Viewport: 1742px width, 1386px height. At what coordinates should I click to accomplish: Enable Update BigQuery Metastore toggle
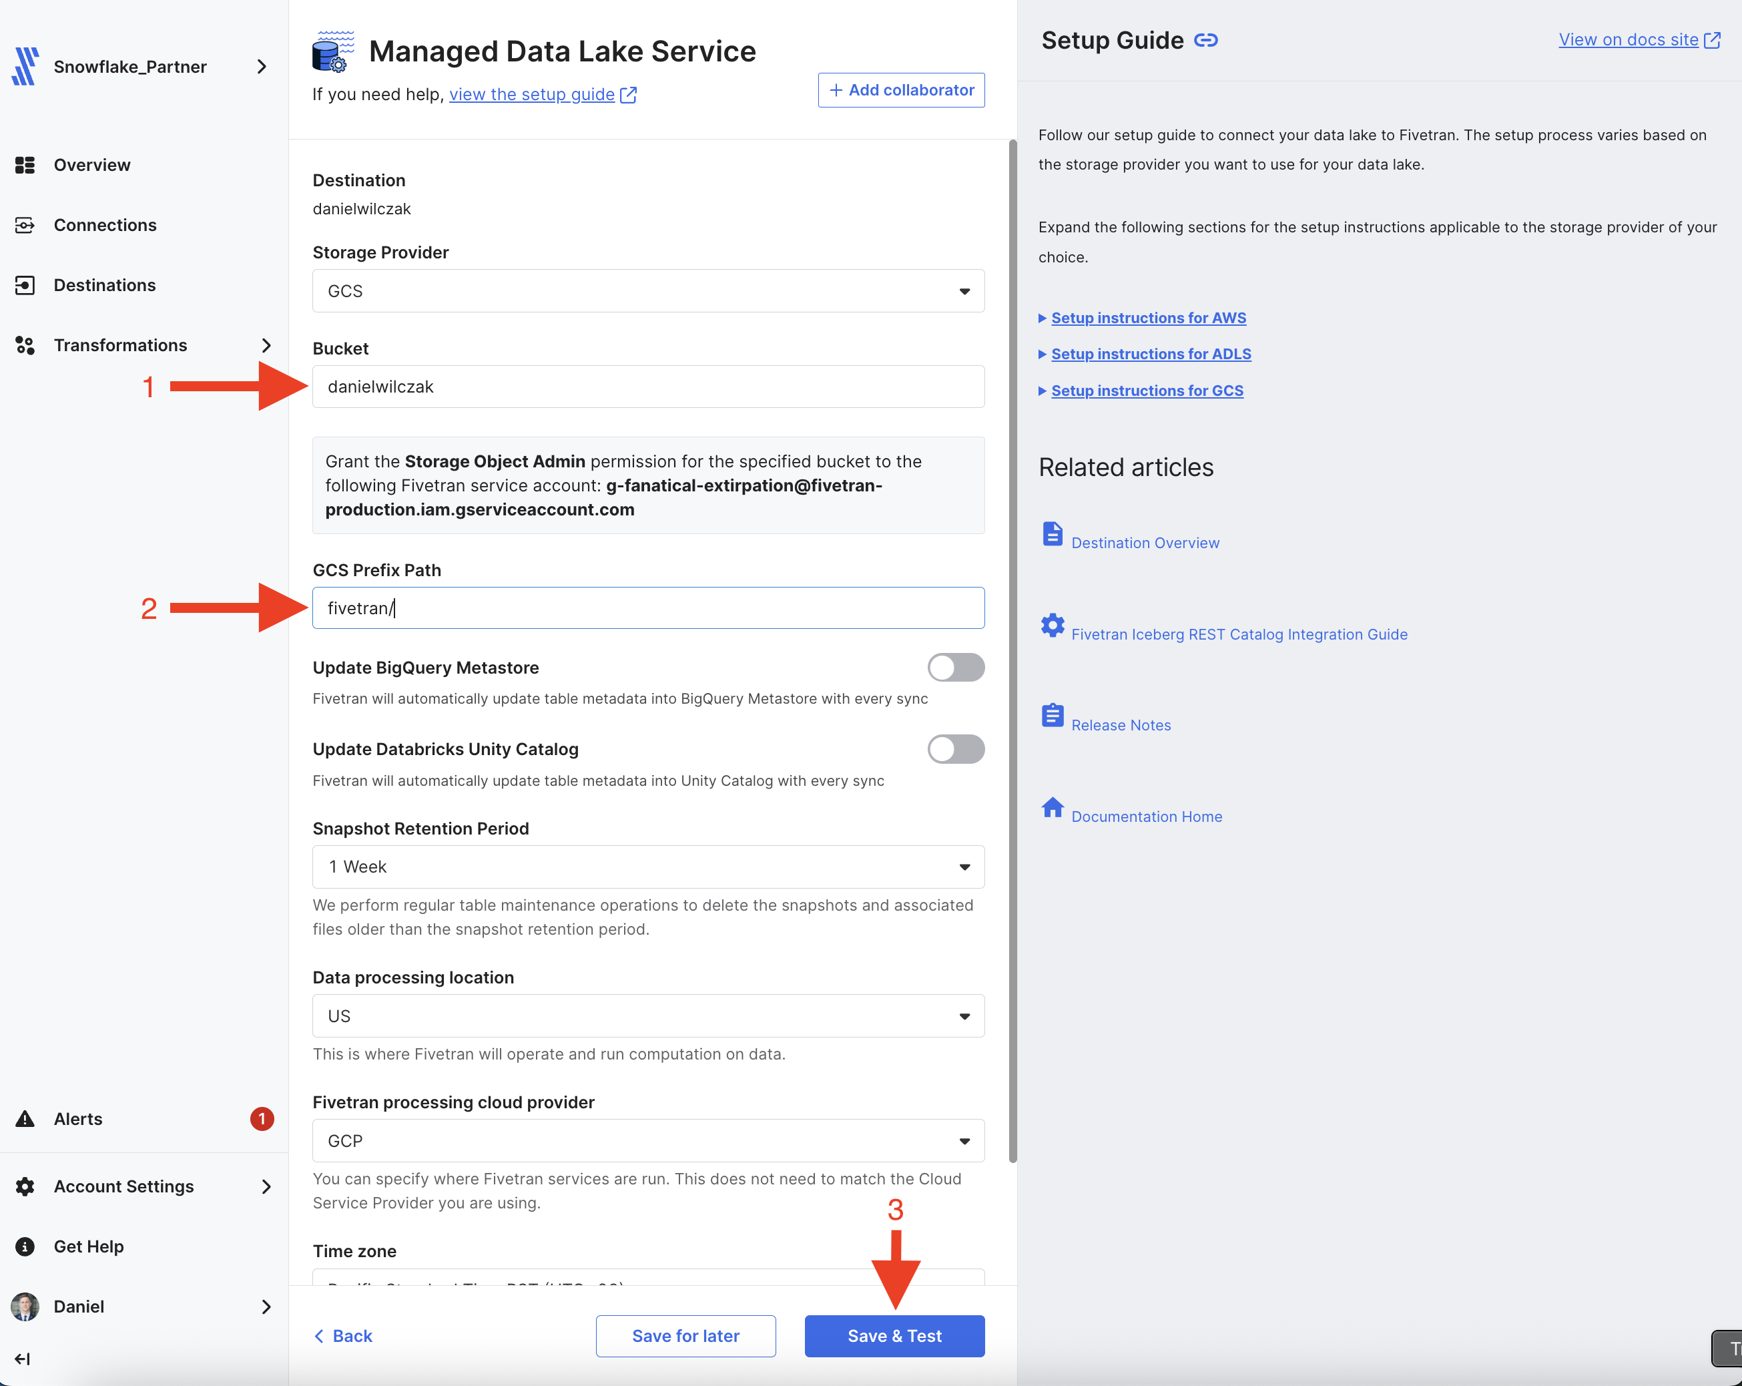point(956,668)
